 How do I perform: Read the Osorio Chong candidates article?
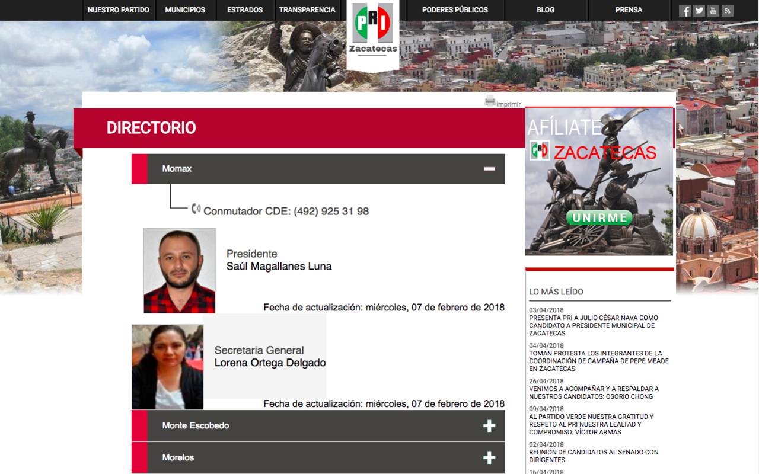[x=593, y=392]
